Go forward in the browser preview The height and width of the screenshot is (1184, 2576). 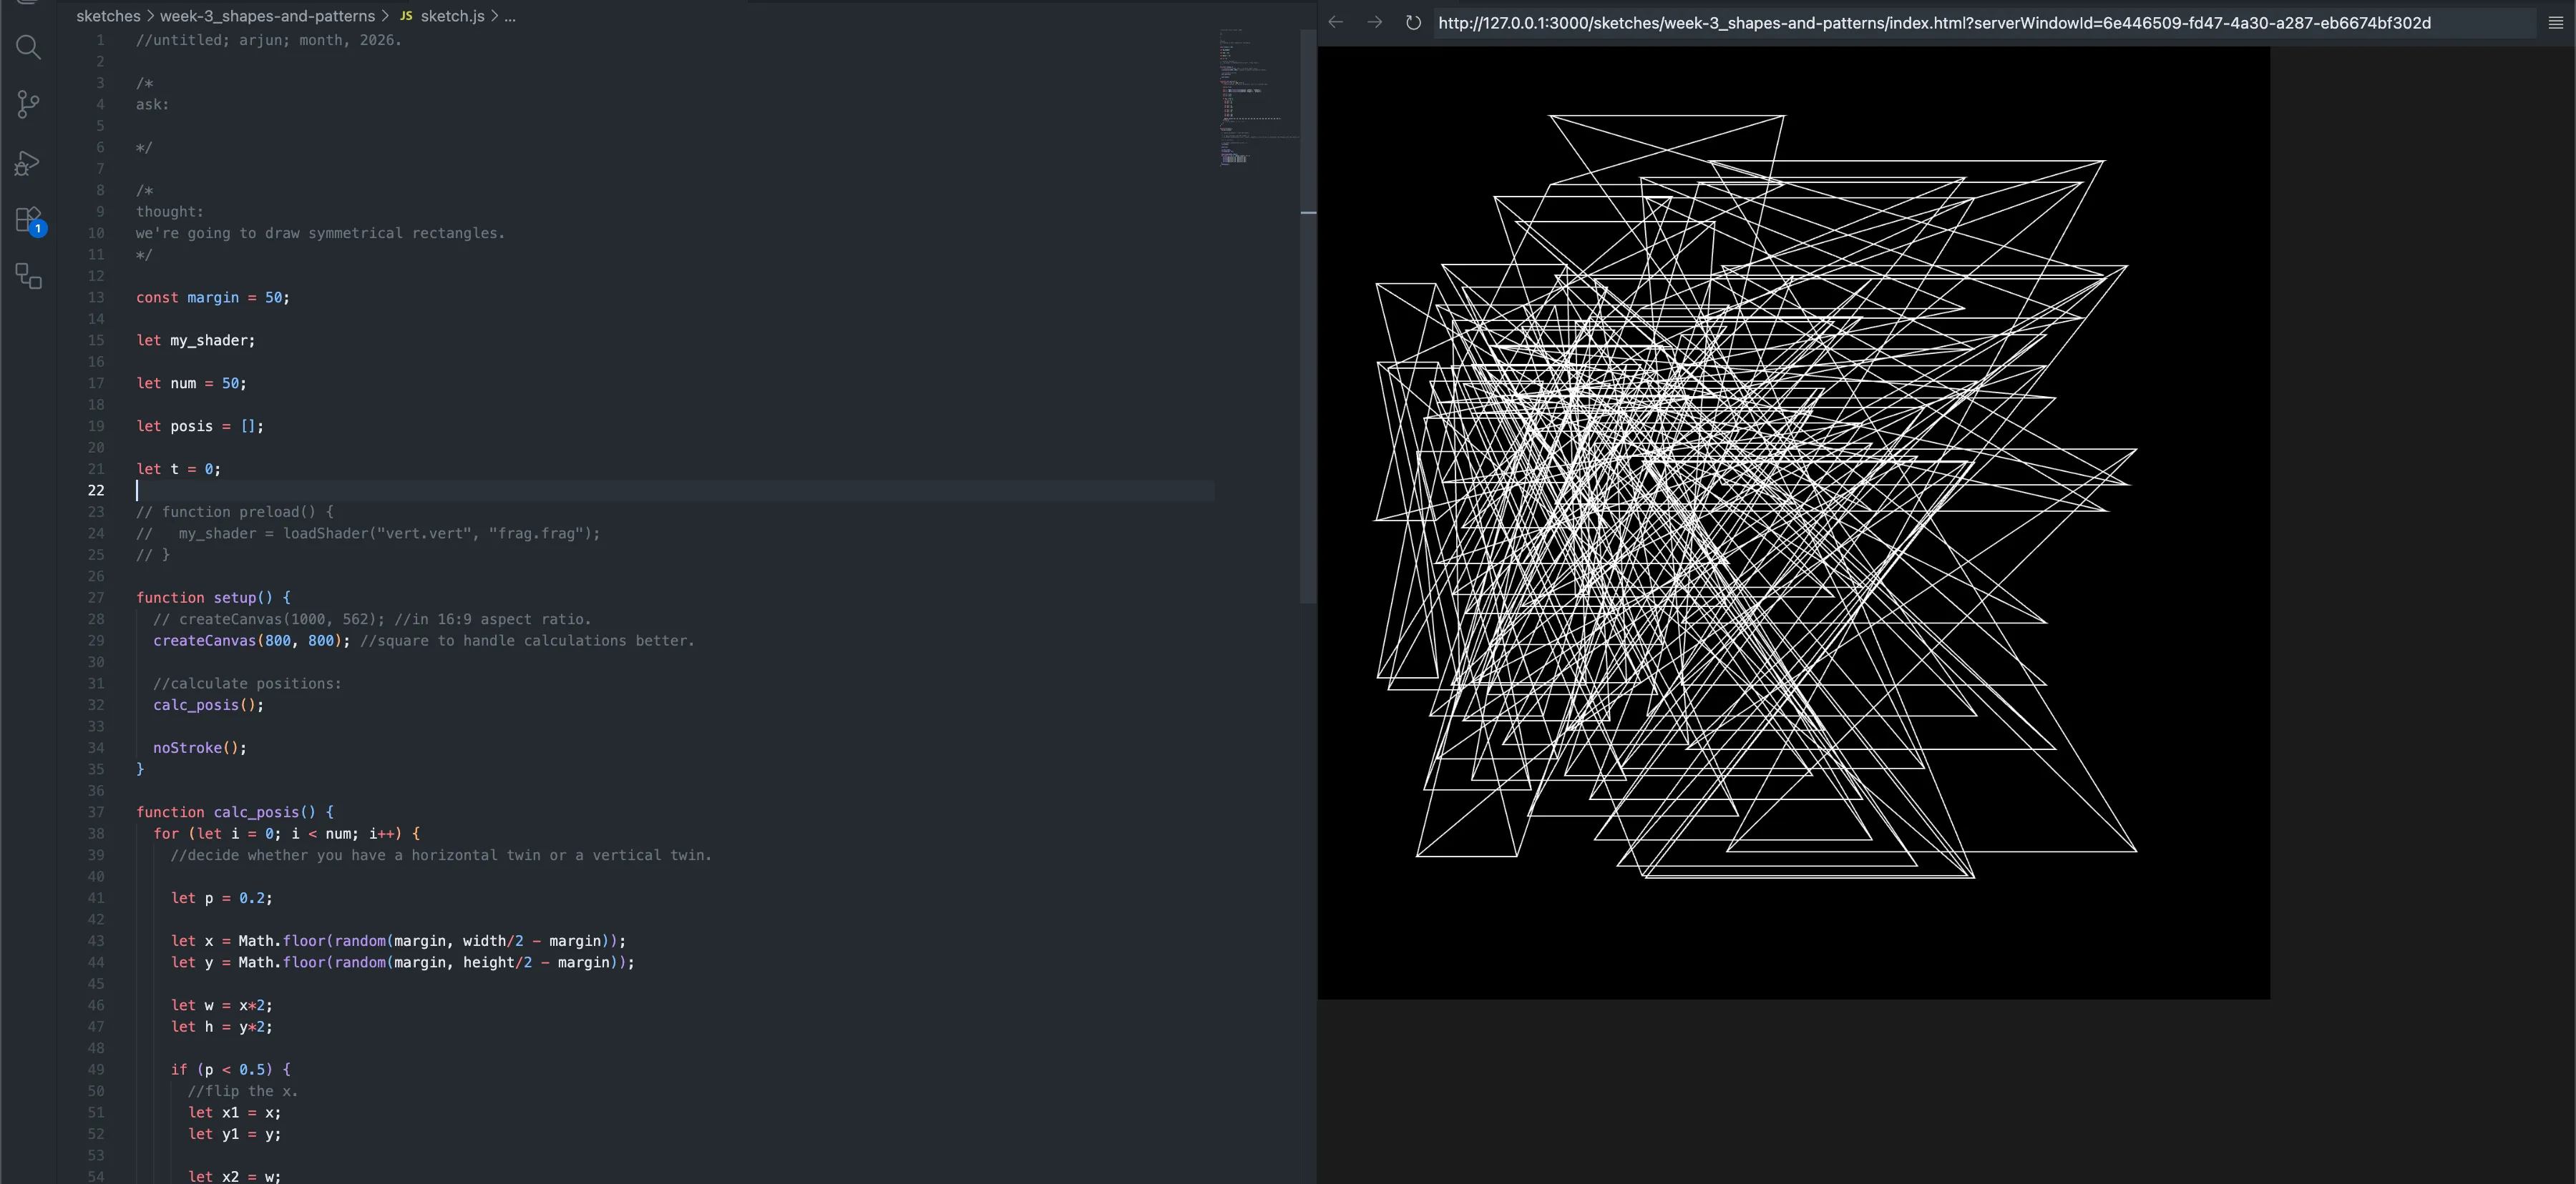point(1374,22)
